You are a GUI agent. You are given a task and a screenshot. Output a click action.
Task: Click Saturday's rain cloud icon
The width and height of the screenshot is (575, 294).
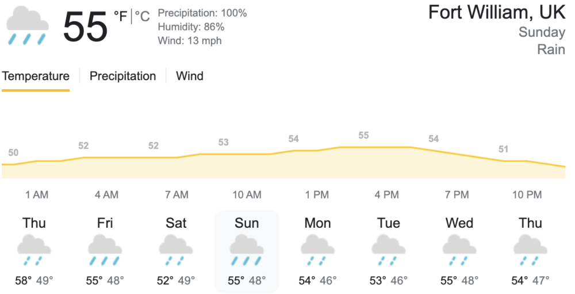tap(175, 251)
